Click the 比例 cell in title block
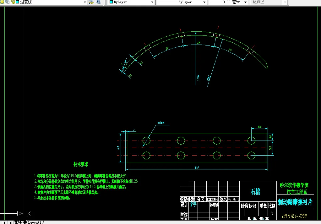This screenshot has height=224, width=321. [272, 206]
